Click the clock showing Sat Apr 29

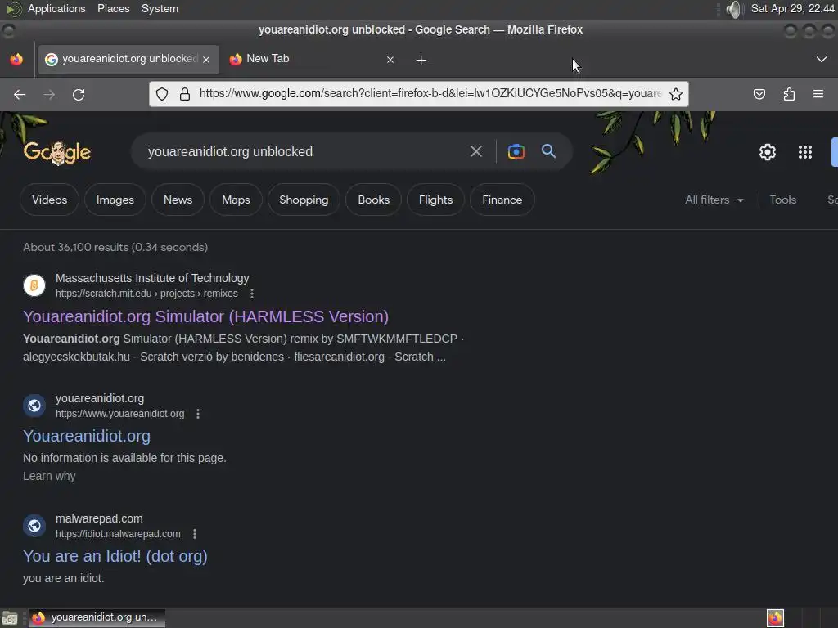point(792,8)
